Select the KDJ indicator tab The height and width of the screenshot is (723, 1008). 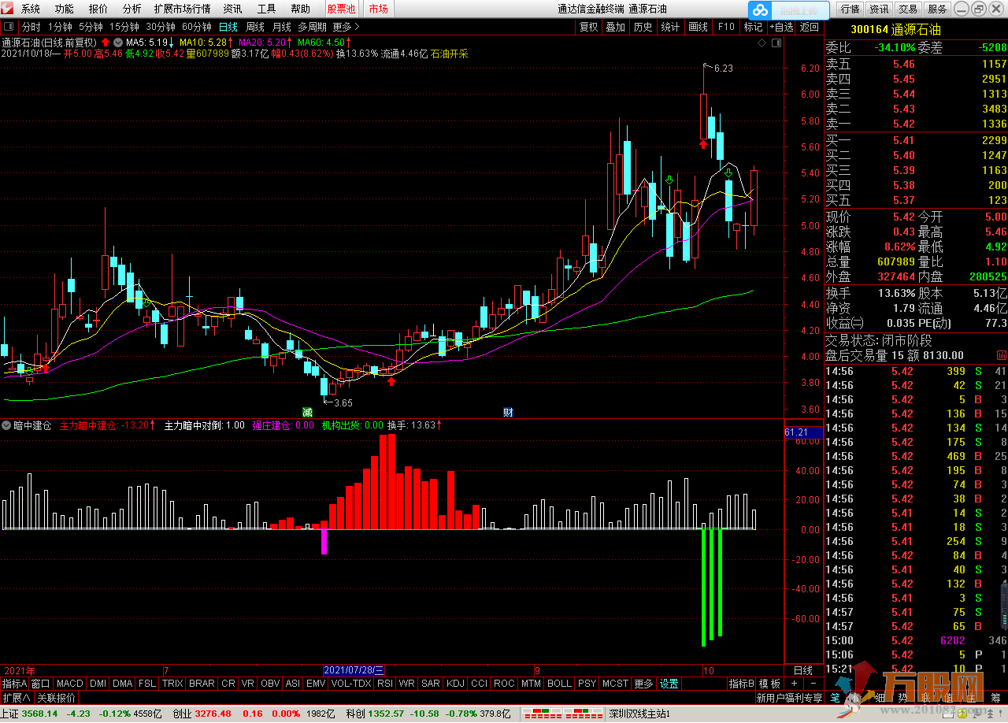[x=456, y=684]
